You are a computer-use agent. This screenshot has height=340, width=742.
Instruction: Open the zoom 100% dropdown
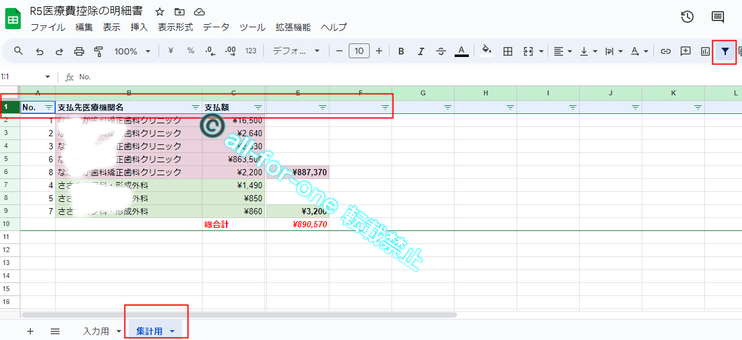133,51
